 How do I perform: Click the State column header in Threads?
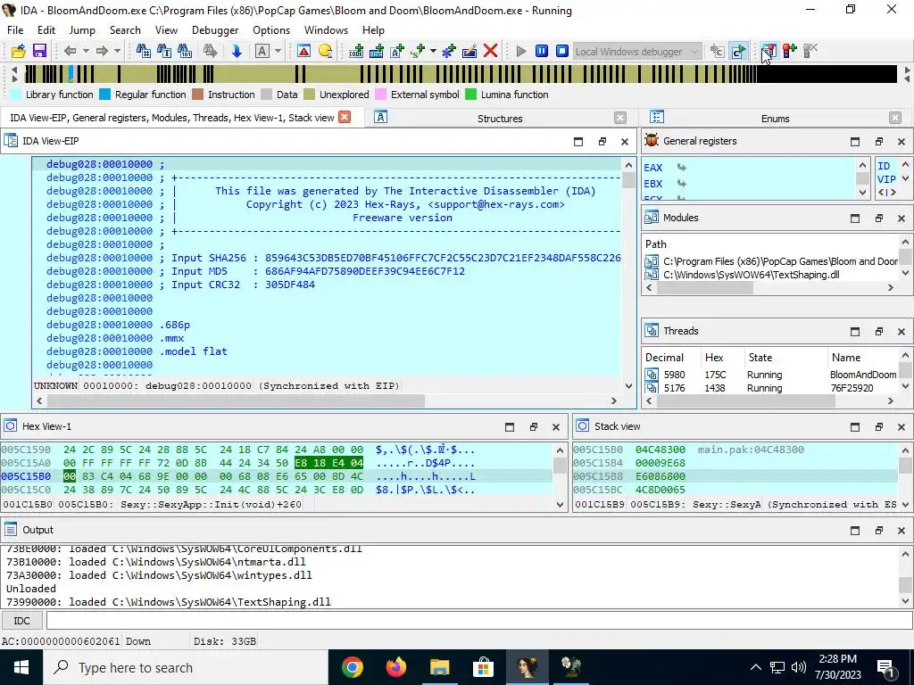click(x=760, y=358)
